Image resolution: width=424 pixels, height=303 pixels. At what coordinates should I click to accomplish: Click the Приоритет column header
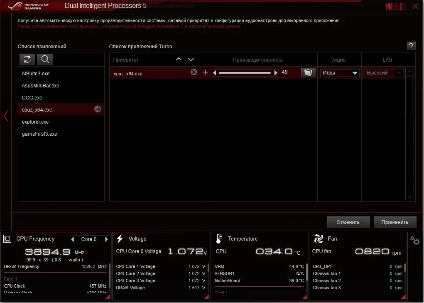126,60
